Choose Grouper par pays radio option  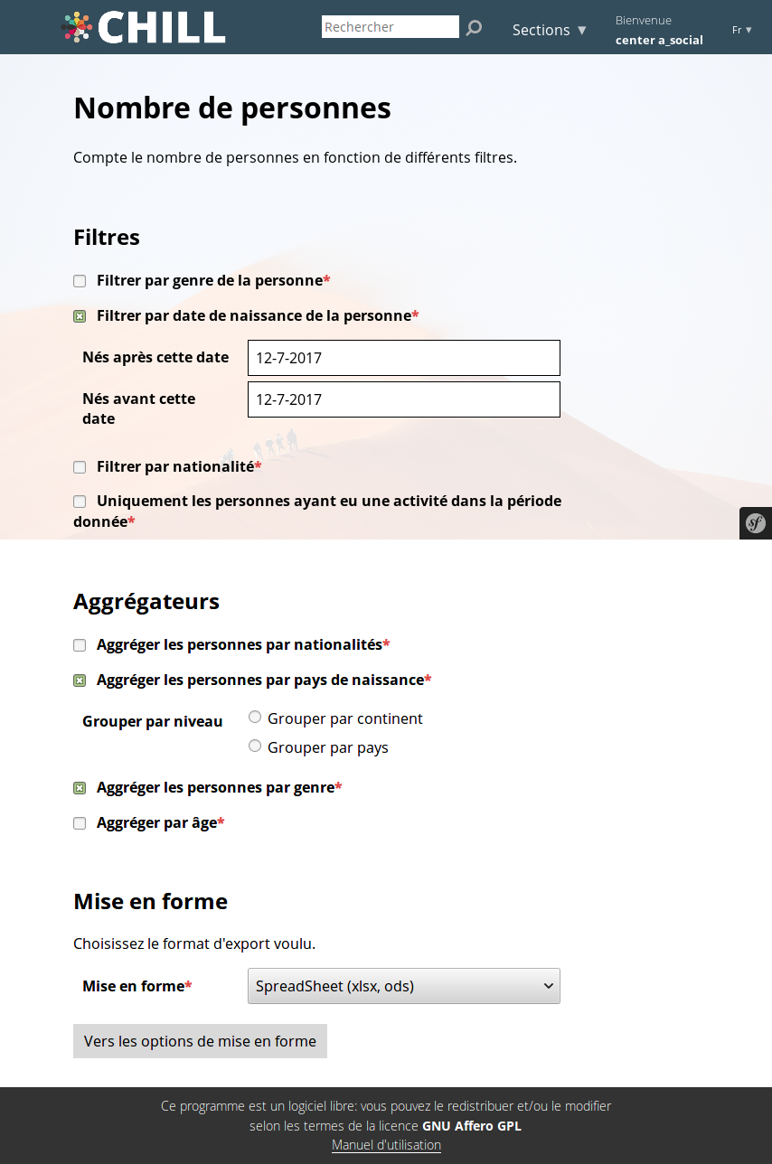pyautogui.click(x=255, y=746)
